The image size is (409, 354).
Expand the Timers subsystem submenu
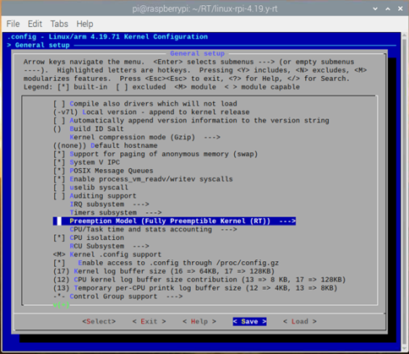pos(116,213)
